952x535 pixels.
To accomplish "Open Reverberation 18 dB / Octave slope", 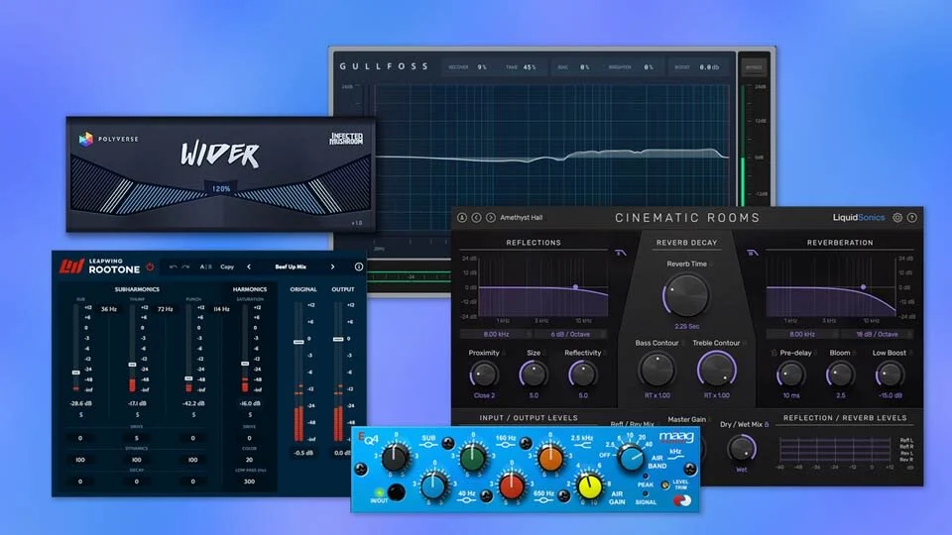I will tap(876, 334).
